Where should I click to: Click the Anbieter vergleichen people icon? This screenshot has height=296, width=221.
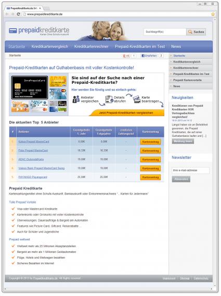[76, 99]
